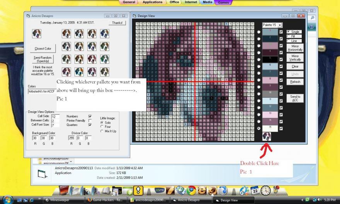The height and width of the screenshot is (204, 340).
Task: Click the Cell Side input field
Action: pos(55,117)
